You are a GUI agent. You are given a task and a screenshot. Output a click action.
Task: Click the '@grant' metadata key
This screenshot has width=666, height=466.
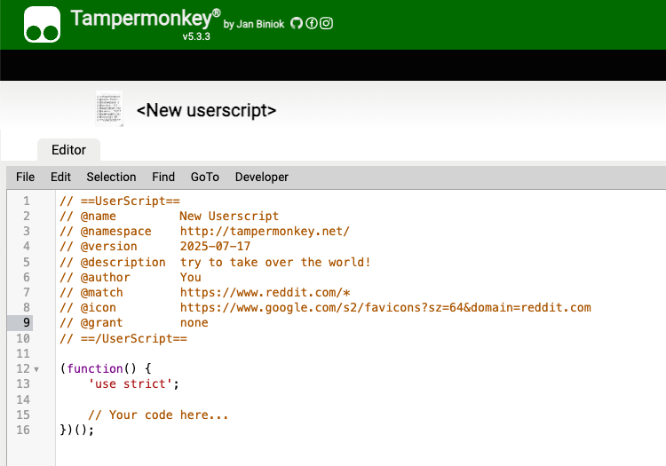[101, 323]
